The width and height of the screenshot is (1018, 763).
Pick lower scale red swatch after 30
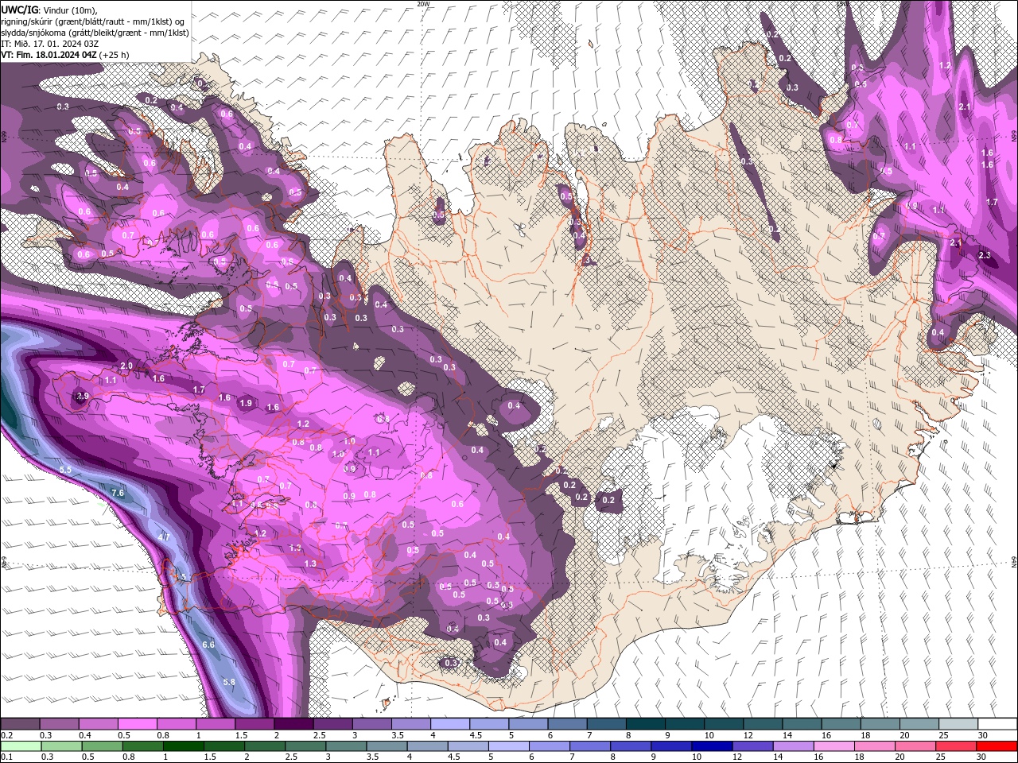tap(996, 746)
